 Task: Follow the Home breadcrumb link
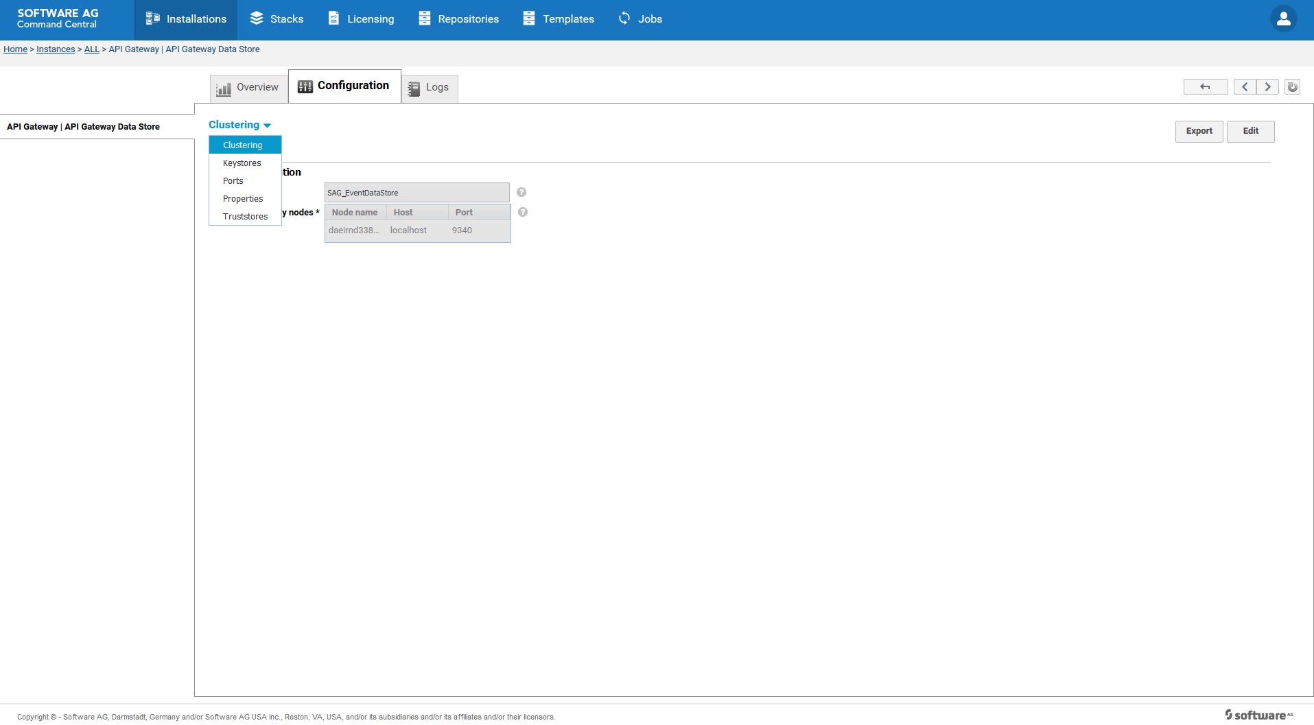tap(15, 49)
